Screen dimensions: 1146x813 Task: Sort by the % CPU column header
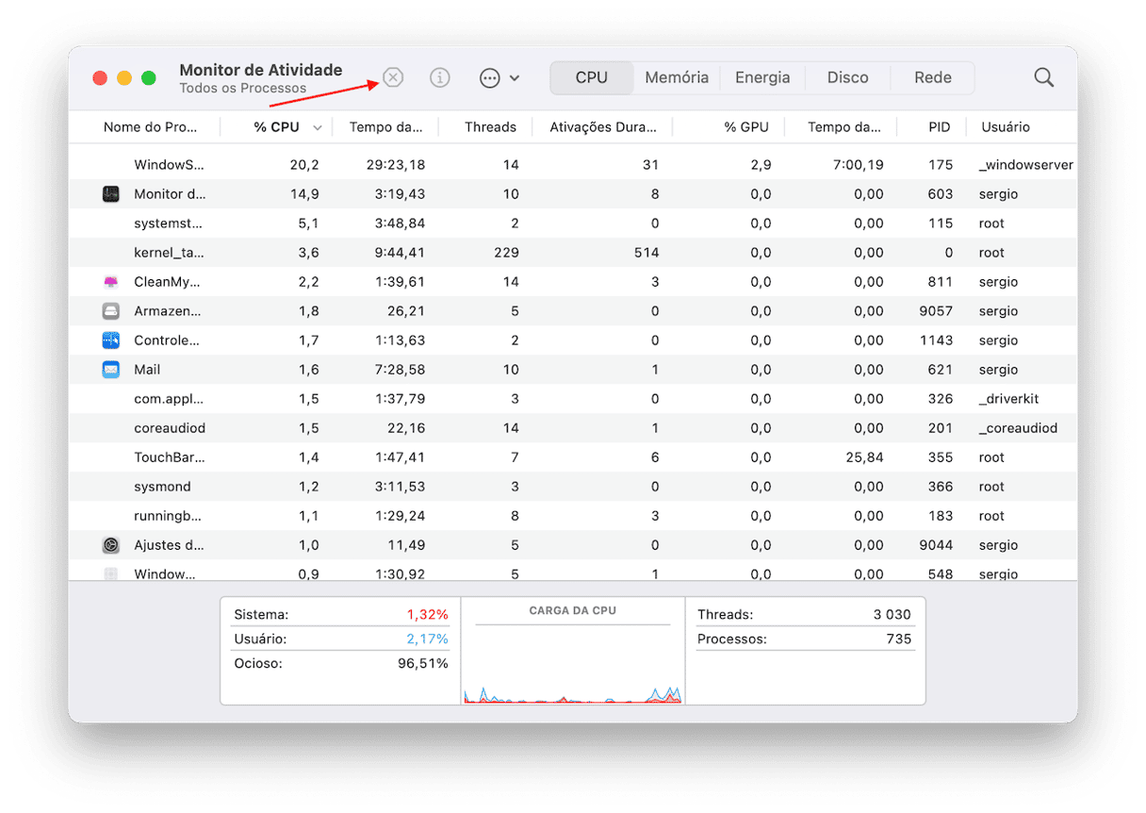pos(276,127)
